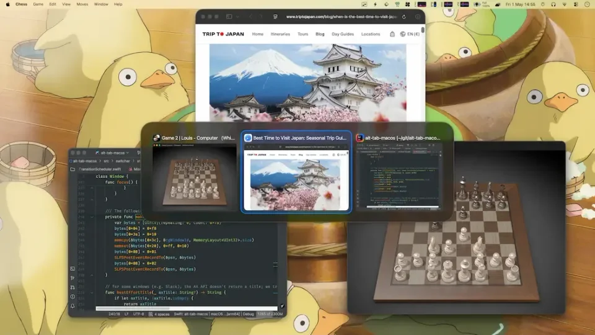Open the Tours link
Image resolution: width=595 pixels, height=335 pixels.
[303, 34]
